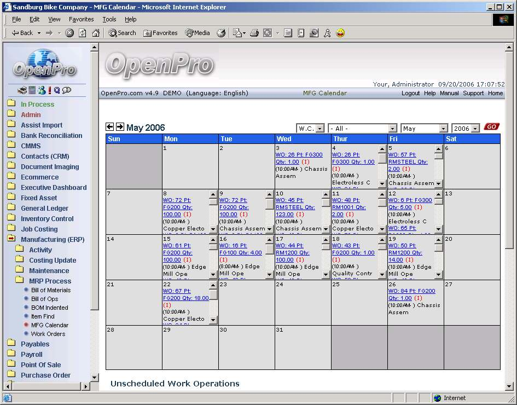Expand the Inventory Control folder
Screen dimensions: 517x405
(x=47, y=218)
